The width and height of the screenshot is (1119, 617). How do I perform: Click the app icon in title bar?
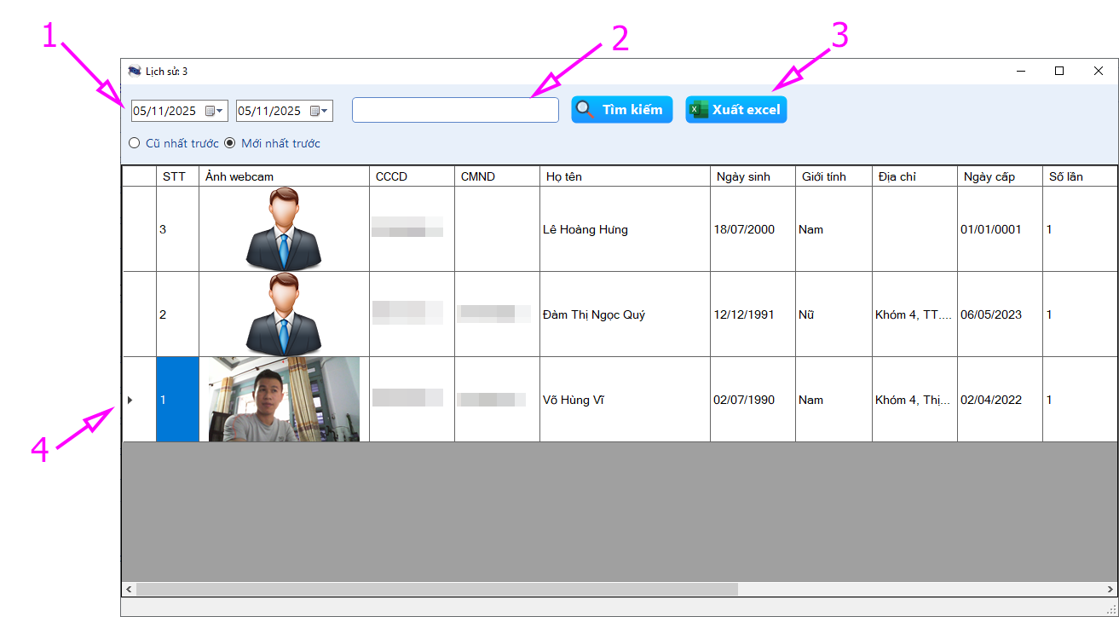[x=134, y=72]
